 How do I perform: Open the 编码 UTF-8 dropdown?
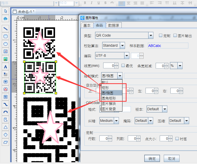(x=127, y=56)
